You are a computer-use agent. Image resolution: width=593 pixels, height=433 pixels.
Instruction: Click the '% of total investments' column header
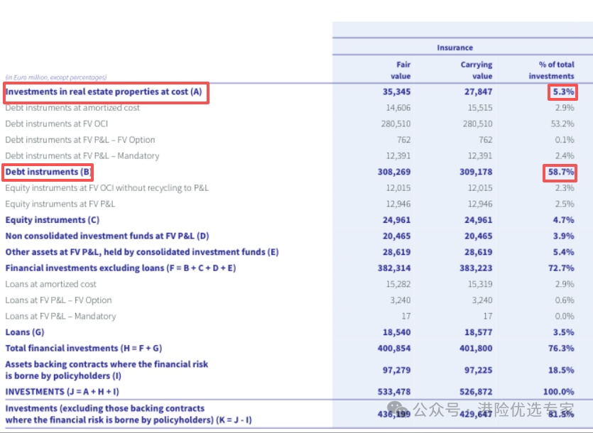coord(551,70)
